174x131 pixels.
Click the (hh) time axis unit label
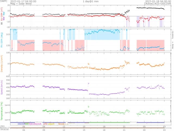click(x=2, y=126)
